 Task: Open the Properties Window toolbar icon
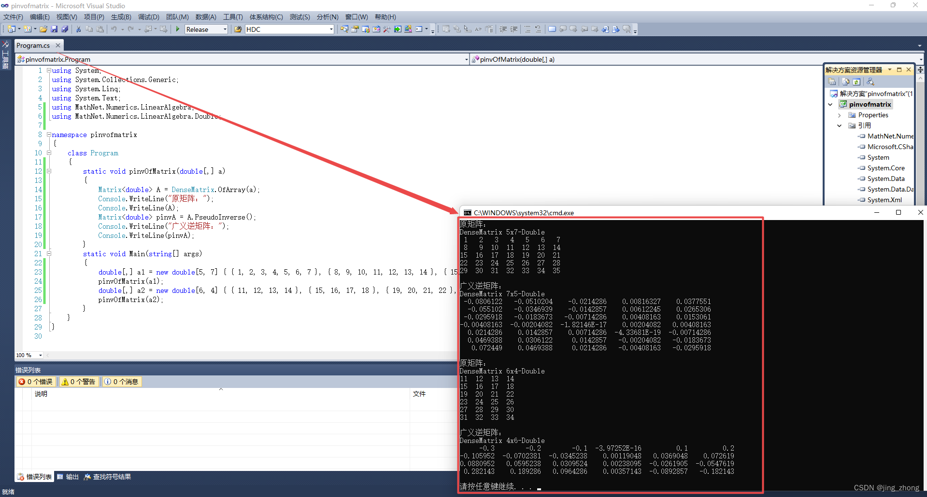[x=355, y=29]
